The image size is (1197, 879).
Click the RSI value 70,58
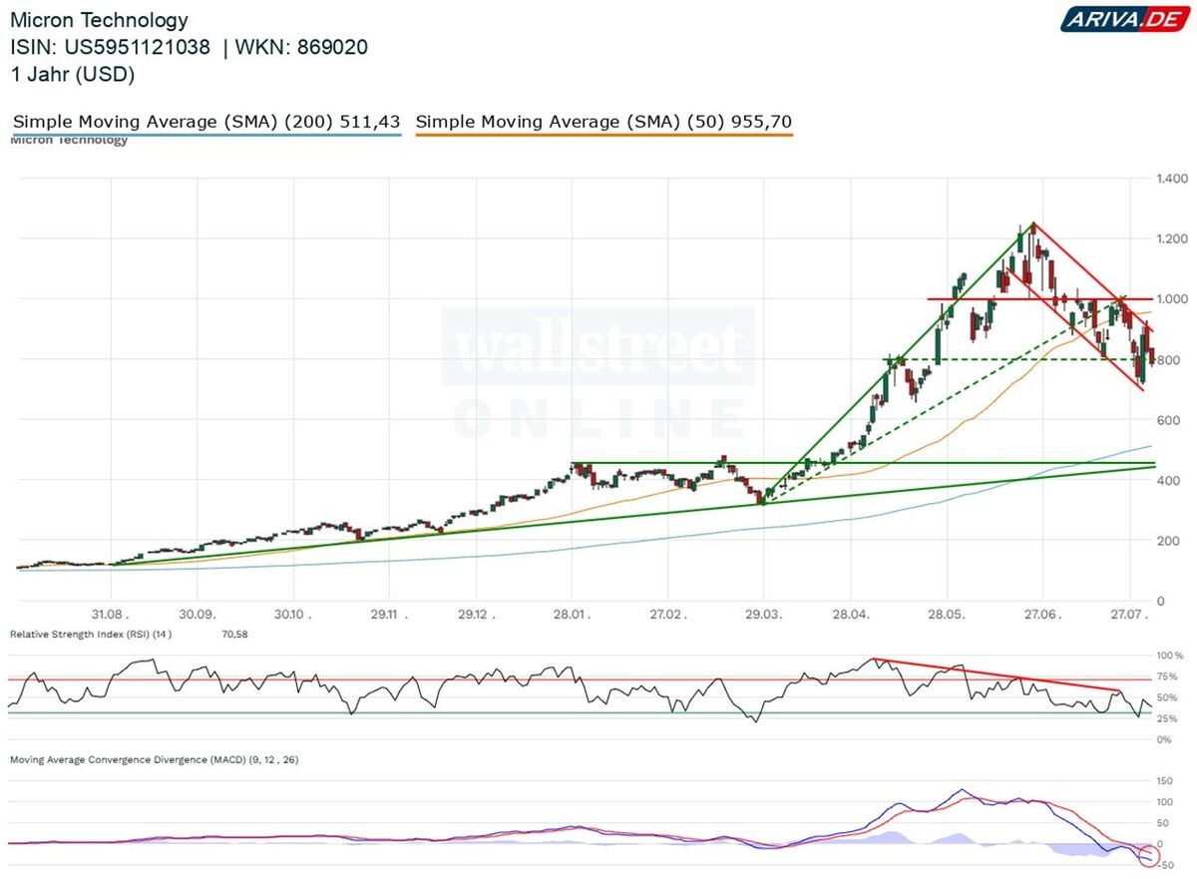[x=235, y=634]
